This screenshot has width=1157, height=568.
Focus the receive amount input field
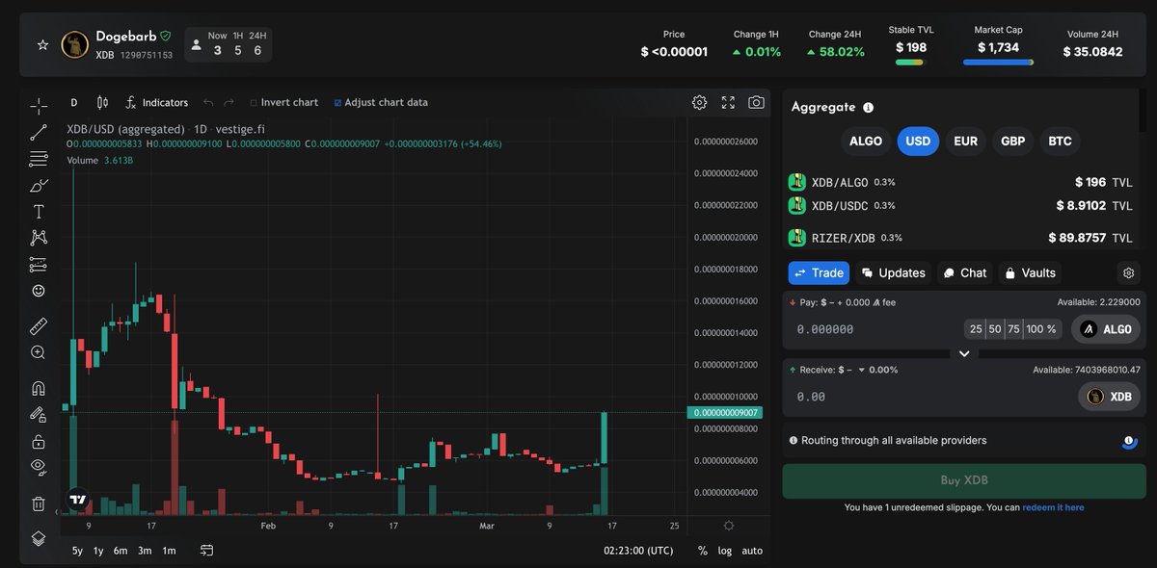click(930, 397)
